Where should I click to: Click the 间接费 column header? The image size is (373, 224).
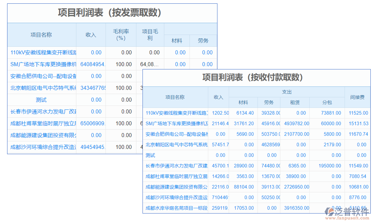point(358,97)
